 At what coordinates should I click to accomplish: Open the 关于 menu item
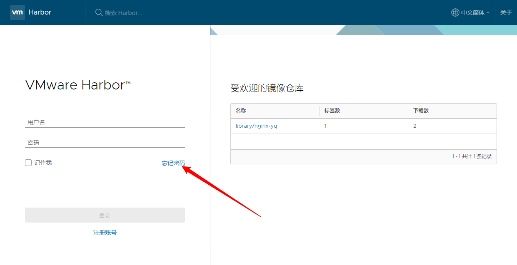tap(506, 12)
